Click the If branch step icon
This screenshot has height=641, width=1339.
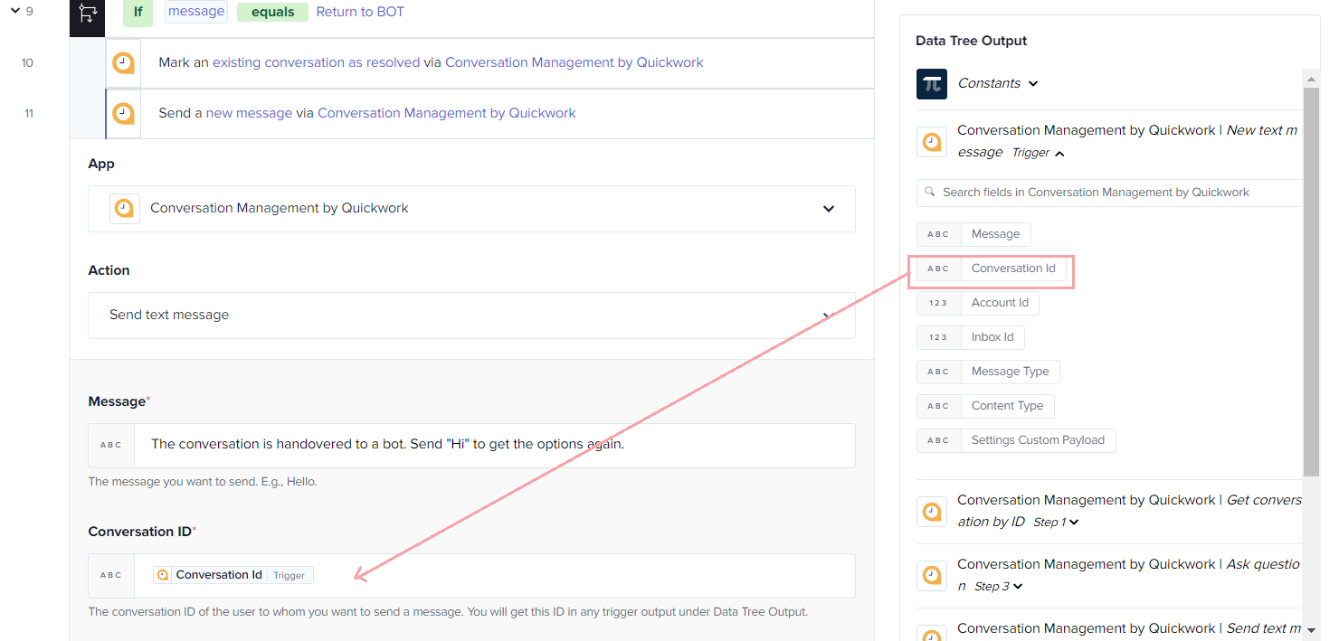(88, 13)
